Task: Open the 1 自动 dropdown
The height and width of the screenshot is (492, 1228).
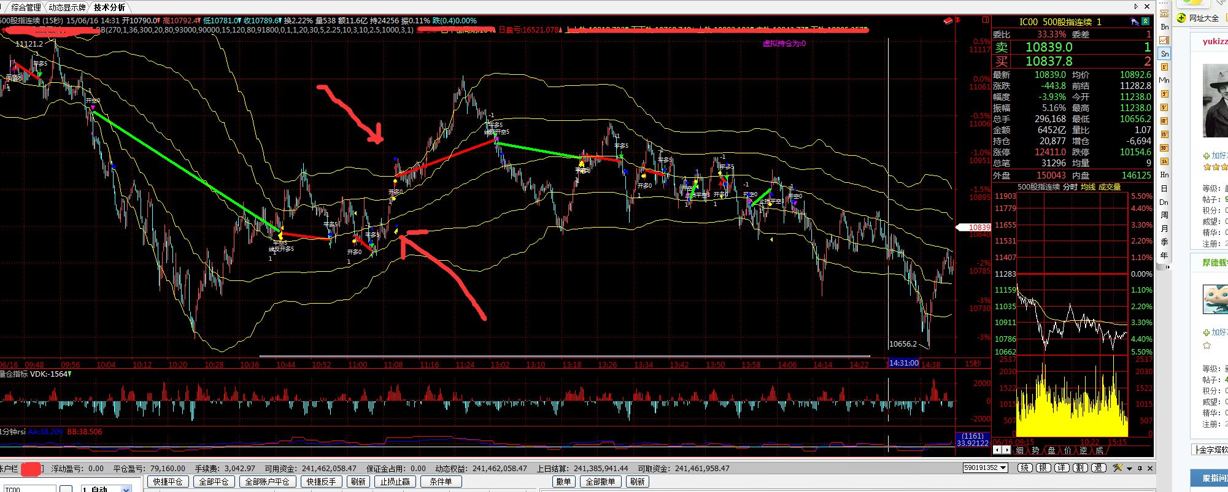Action: pyautogui.click(x=105, y=489)
